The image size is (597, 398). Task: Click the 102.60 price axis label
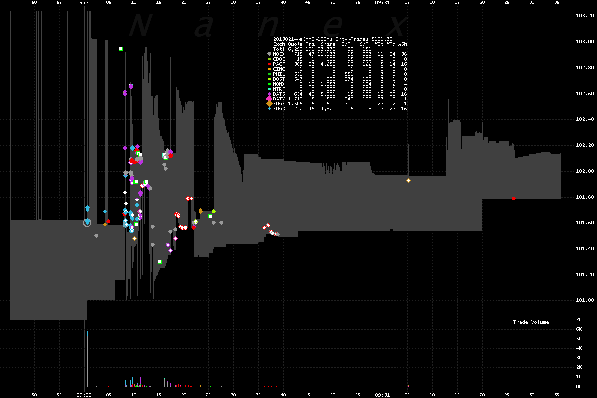point(584,94)
